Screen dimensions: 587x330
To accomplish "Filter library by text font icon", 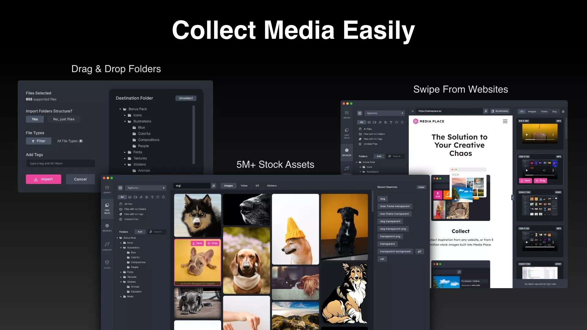I will point(152,197).
